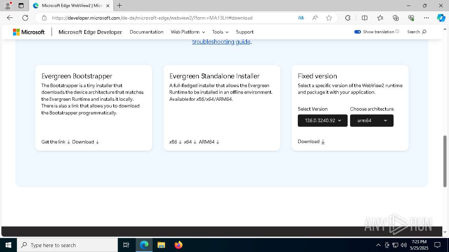Download the x86 Standalone Installer

[175, 142]
